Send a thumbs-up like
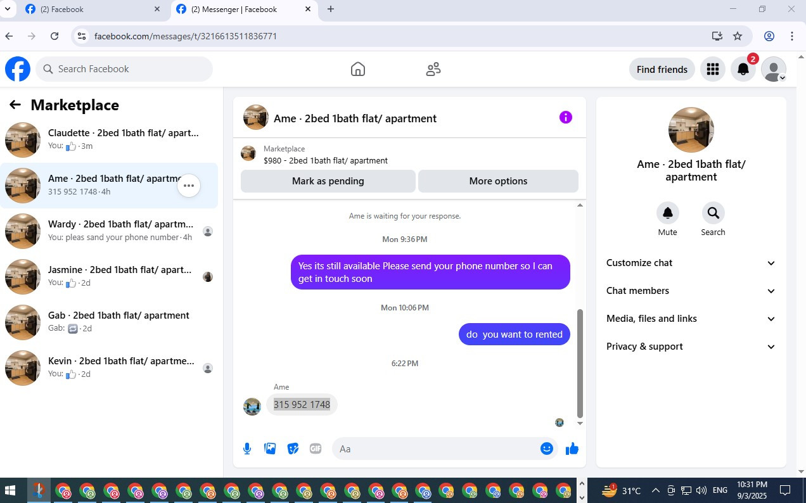Screen dimensions: 806x503 pyautogui.click(x=572, y=449)
